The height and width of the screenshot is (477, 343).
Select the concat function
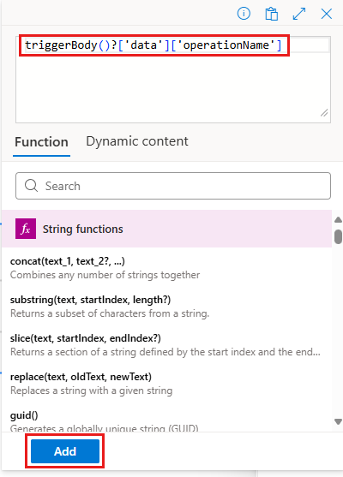tap(166, 268)
